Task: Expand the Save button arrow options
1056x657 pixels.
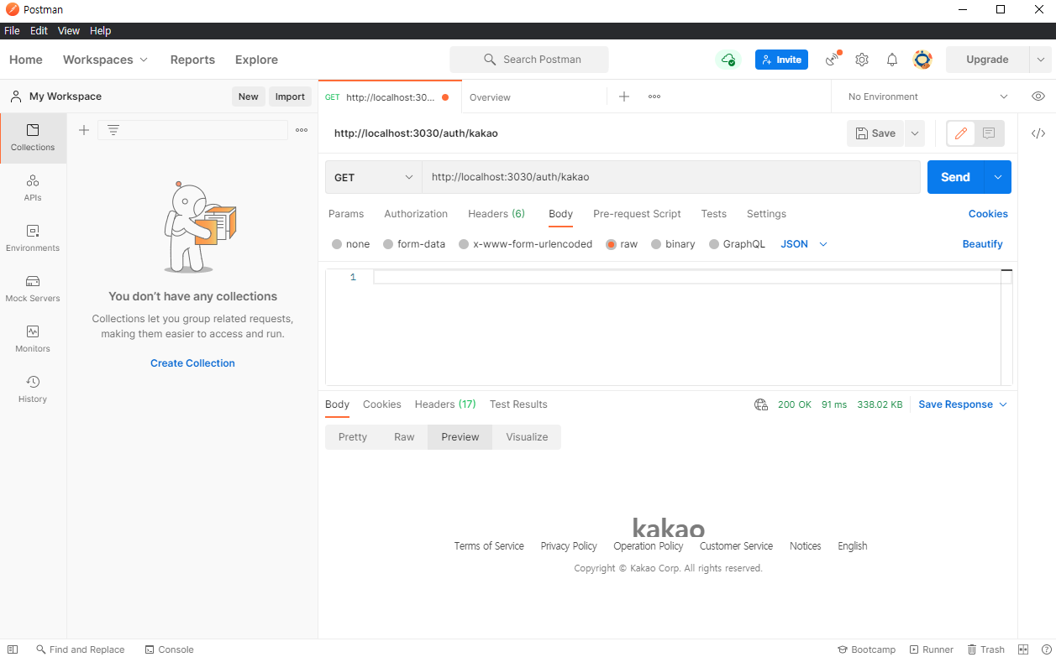Action: click(x=915, y=133)
